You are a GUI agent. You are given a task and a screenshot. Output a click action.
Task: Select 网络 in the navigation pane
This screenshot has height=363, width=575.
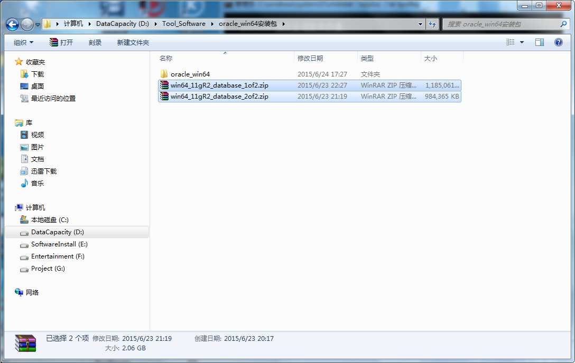(x=32, y=292)
